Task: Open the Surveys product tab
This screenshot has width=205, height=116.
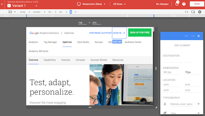Action: tap(99, 42)
